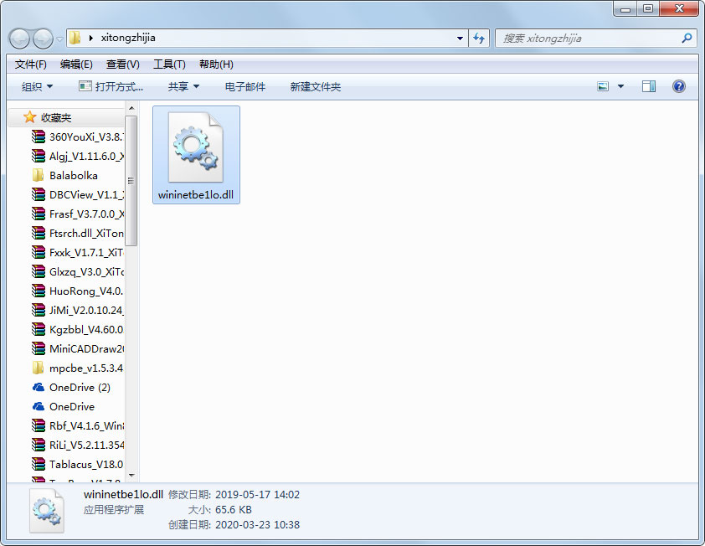Open the help question mark icon
The width and height of the screenshot is (705, 546).
point(678,86)
